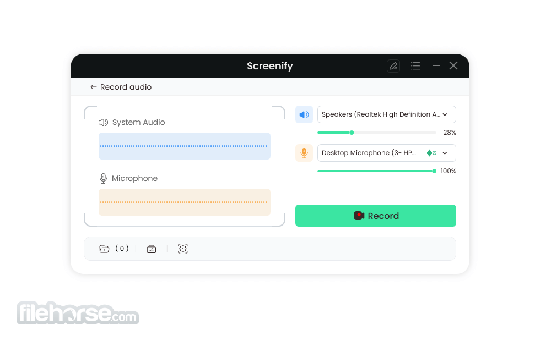Close the Screenify window

[x=453, y=65]
